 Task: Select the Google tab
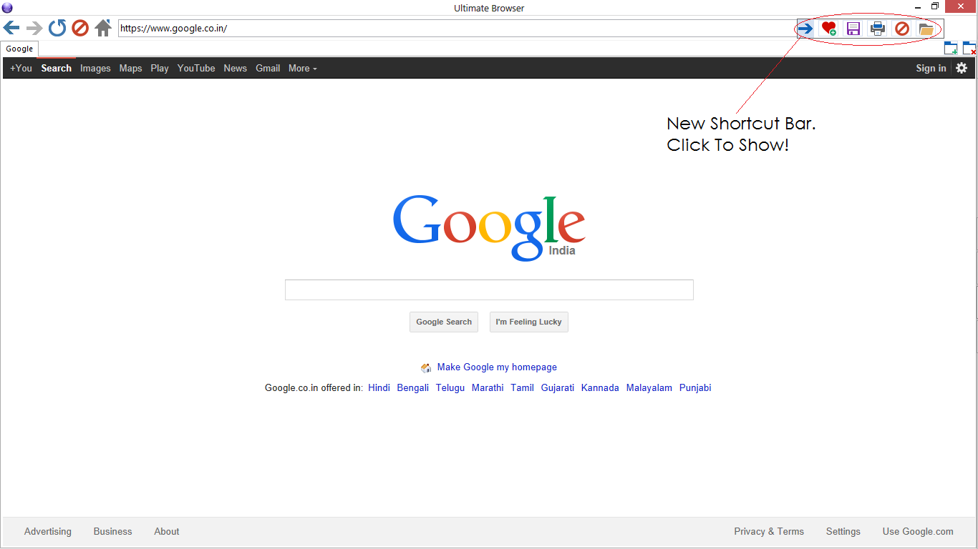pyautogui.click(x=19, y=49)
